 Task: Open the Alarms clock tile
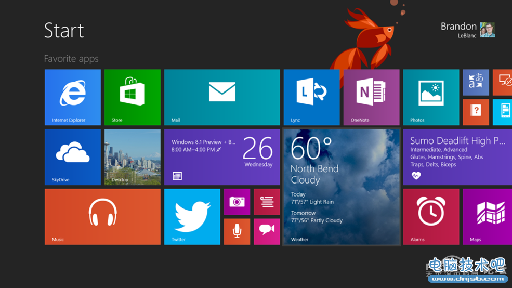click(431, 216)
